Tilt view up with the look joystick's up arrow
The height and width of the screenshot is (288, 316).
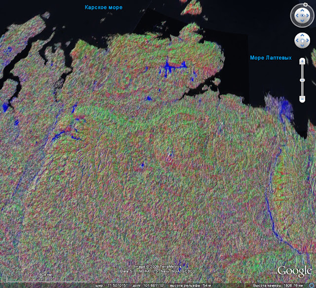[x=302, y=10]
